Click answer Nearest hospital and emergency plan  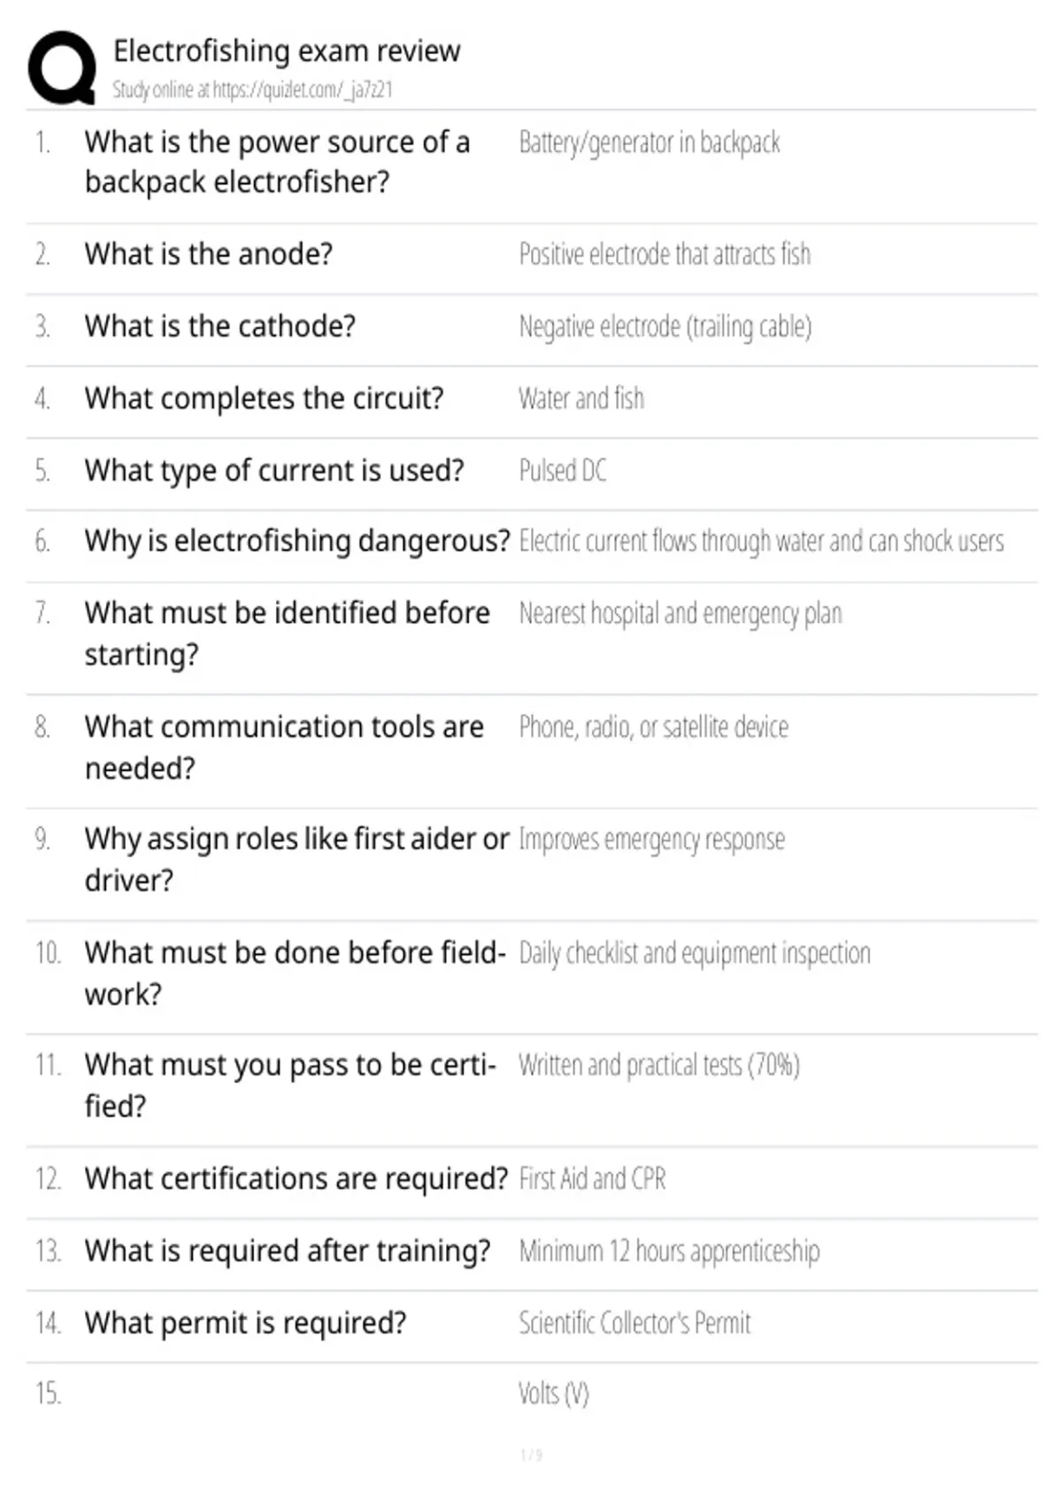(x=681, y=613)
